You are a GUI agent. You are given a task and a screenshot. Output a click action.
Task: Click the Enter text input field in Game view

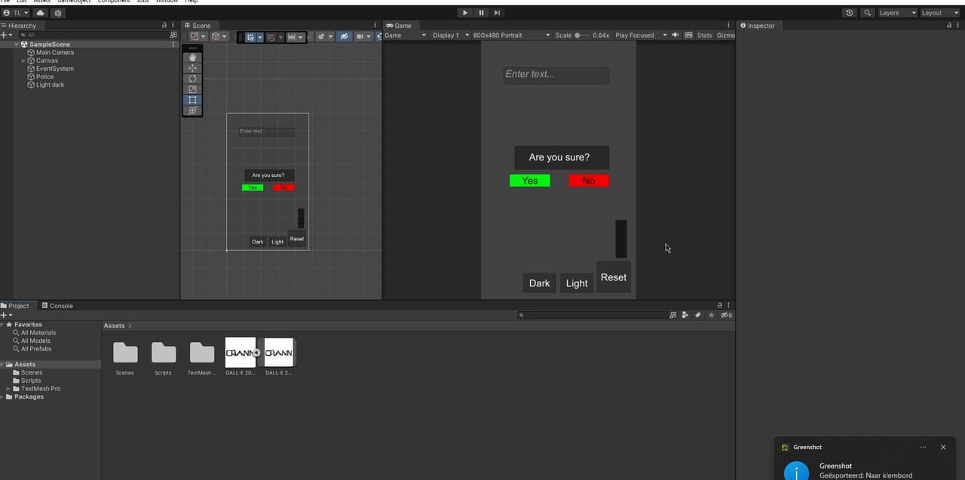(x=556, y=75)
